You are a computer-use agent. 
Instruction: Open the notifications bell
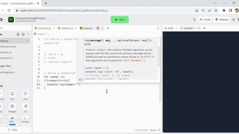click(233, 20)
